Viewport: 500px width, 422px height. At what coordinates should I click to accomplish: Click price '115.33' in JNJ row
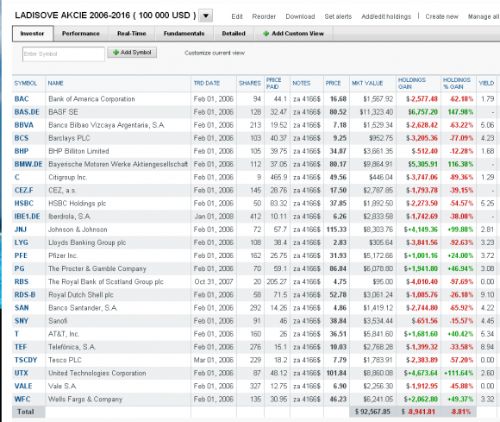pyautogui.click(x=336, y=230)
